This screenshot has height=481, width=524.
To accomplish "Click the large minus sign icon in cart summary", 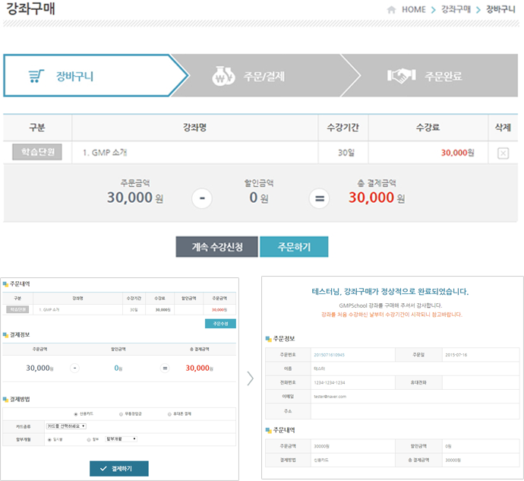I will pos(201,198).
